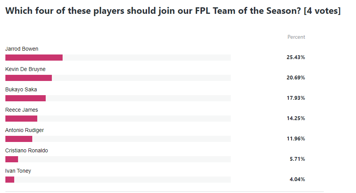Click Ivan Toney's pink result bar
This screenshot has height=193, width=356.
pos(10,180)
